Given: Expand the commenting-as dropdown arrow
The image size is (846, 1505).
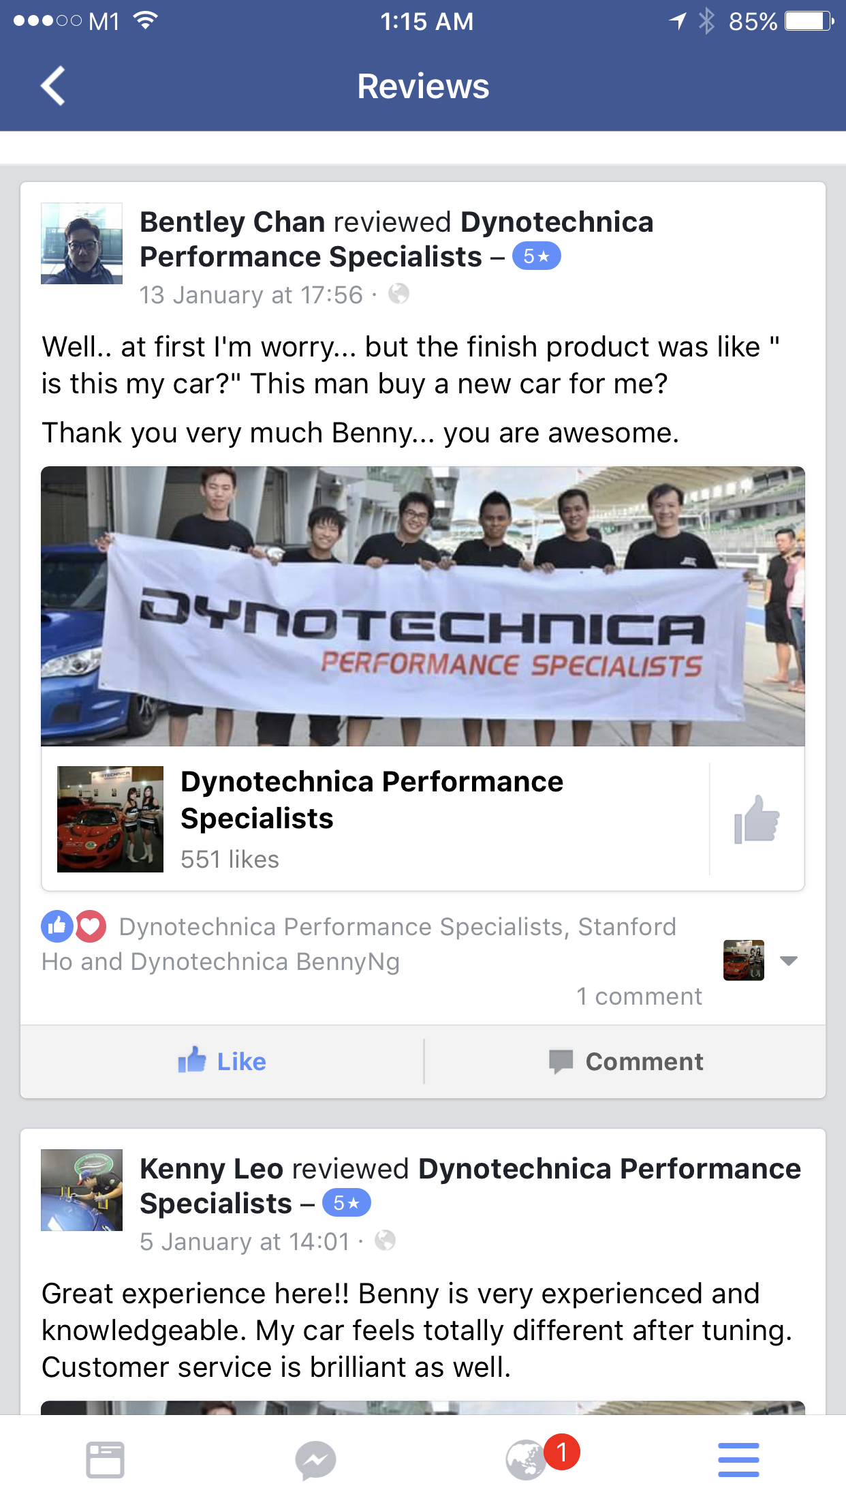Looking at the screenshot, I should point(789,961).
